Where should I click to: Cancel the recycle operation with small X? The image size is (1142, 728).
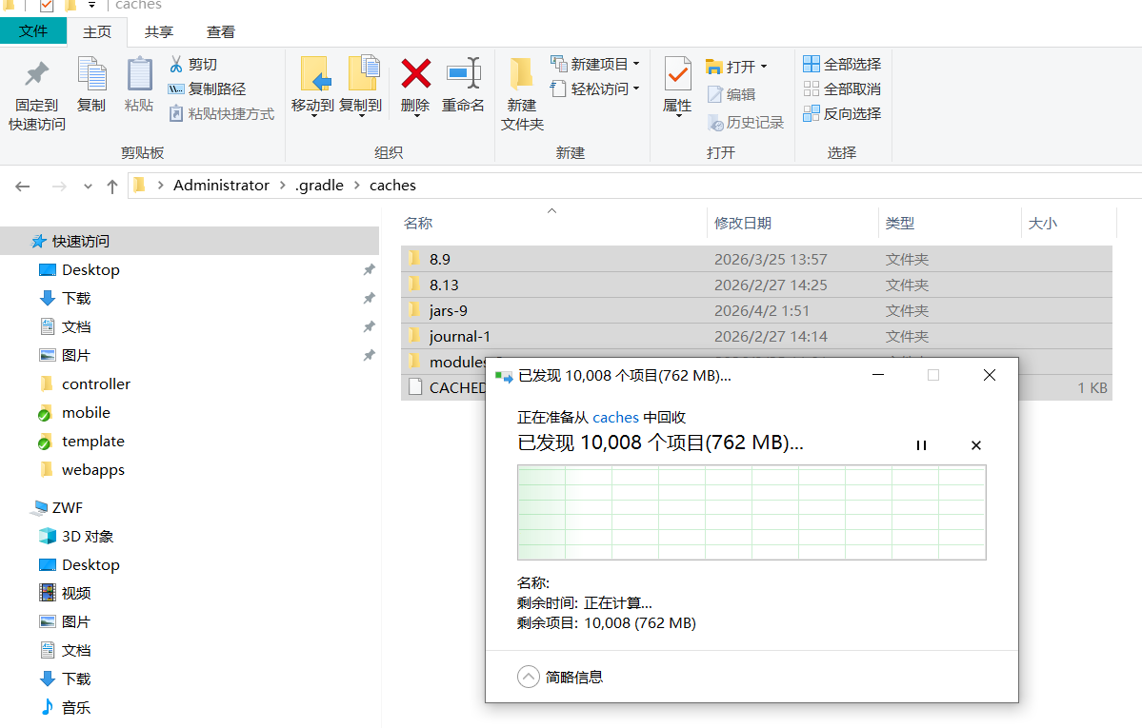click(976, 444)
